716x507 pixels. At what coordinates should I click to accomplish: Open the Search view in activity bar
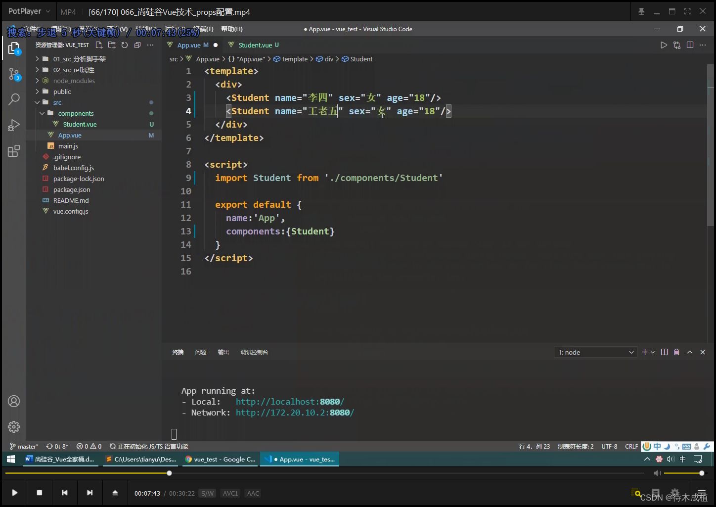pyautogui.click(x=14, y=99)
